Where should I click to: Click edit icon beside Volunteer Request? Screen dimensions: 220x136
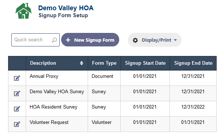point(17,124)
